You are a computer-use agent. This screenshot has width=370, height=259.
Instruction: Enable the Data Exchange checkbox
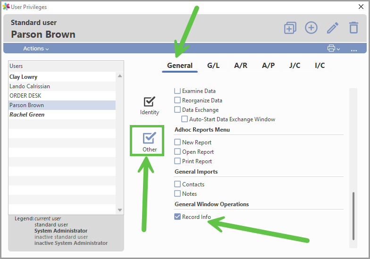[177, 109]
